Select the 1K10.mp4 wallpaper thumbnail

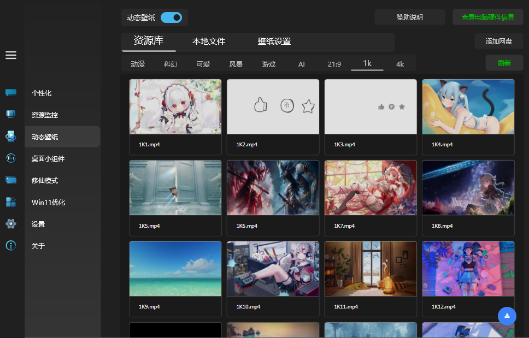(x=273, y=269)
